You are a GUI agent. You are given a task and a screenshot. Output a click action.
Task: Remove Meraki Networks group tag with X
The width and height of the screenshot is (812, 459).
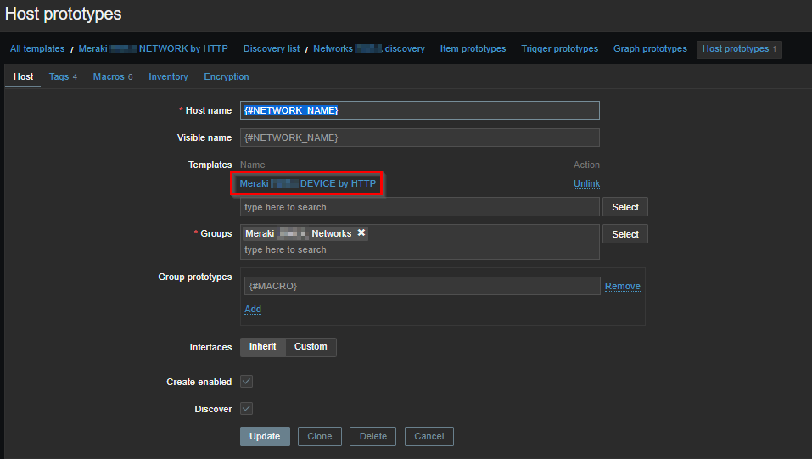click(361, 233)
